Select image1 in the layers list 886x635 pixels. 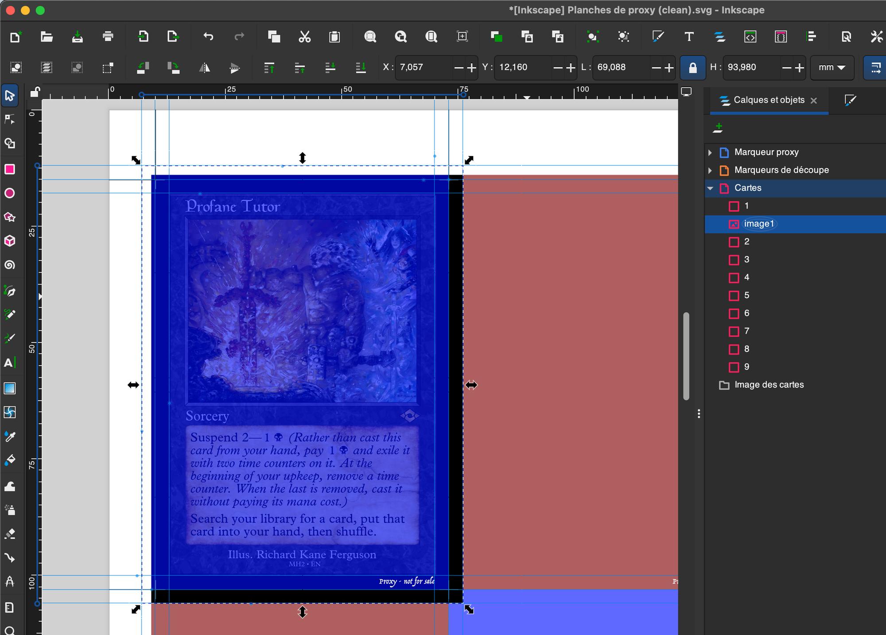pyautogui.click(x=759, y=224)
